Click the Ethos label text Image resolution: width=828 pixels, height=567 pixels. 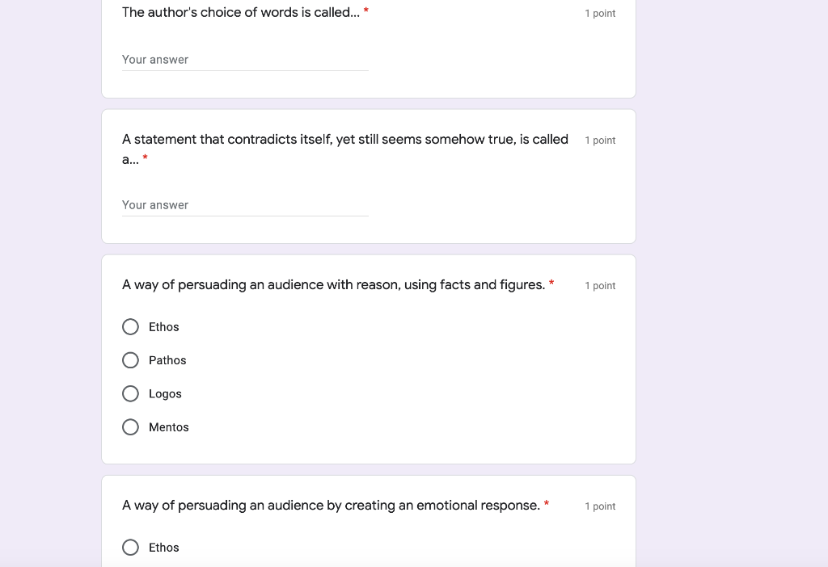[x=164, y=327]
